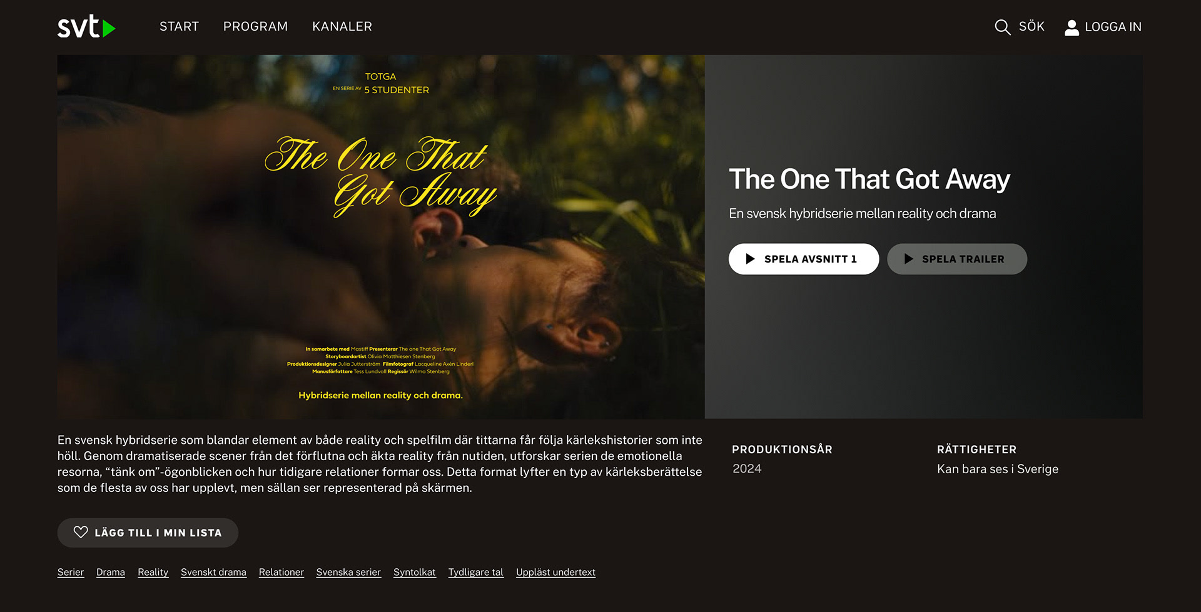
Task: Open the START menu item
Action: [x=179, y=26]
